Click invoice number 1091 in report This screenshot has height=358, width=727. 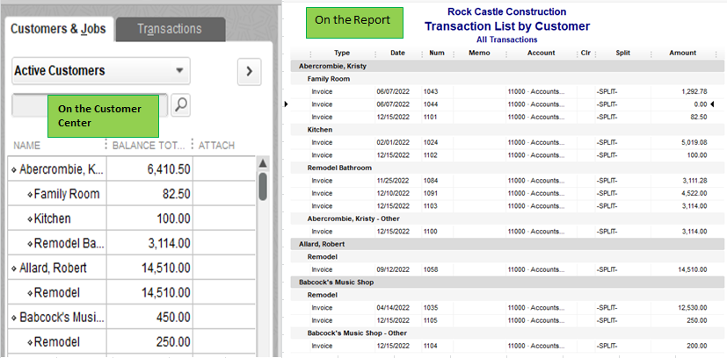[430, 193]
